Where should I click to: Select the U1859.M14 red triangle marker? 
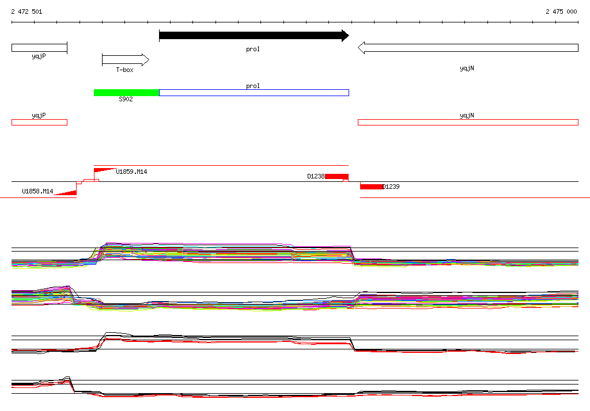point(105,170)
